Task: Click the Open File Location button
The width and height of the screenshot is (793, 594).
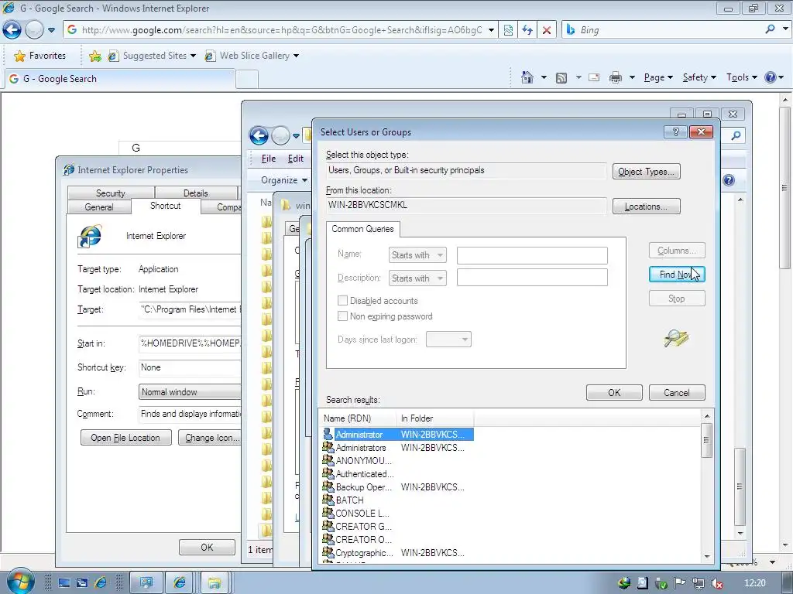Action: pyautogui.click(x=125, y=438)
